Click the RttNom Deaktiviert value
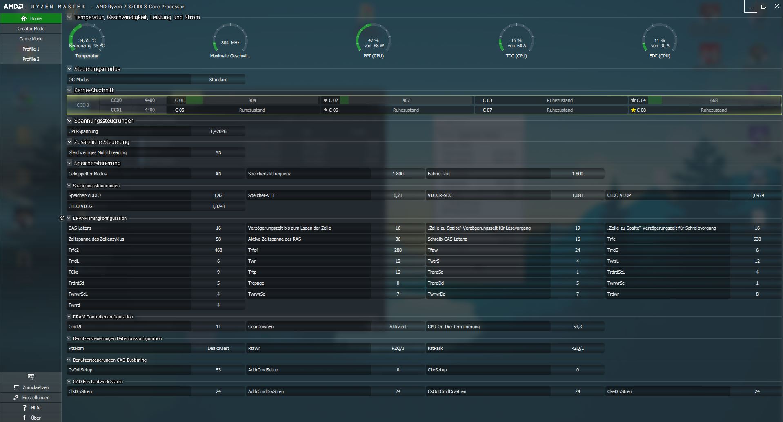Image resolution: width=783 pixels, height=422 pixels. click(218, 348)
